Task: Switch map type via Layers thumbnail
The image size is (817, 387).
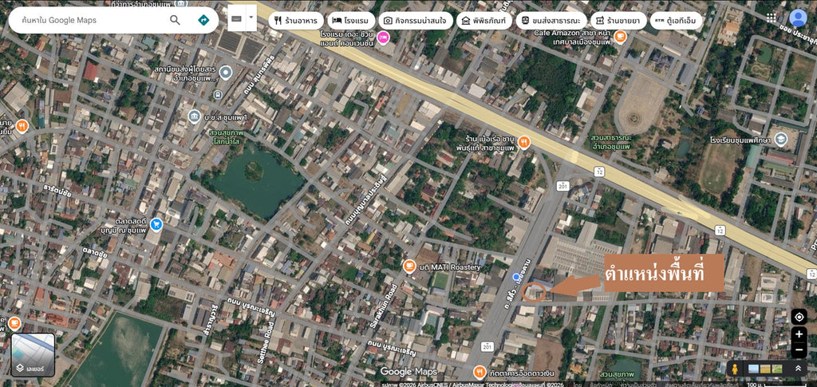Action: (33, 355)
